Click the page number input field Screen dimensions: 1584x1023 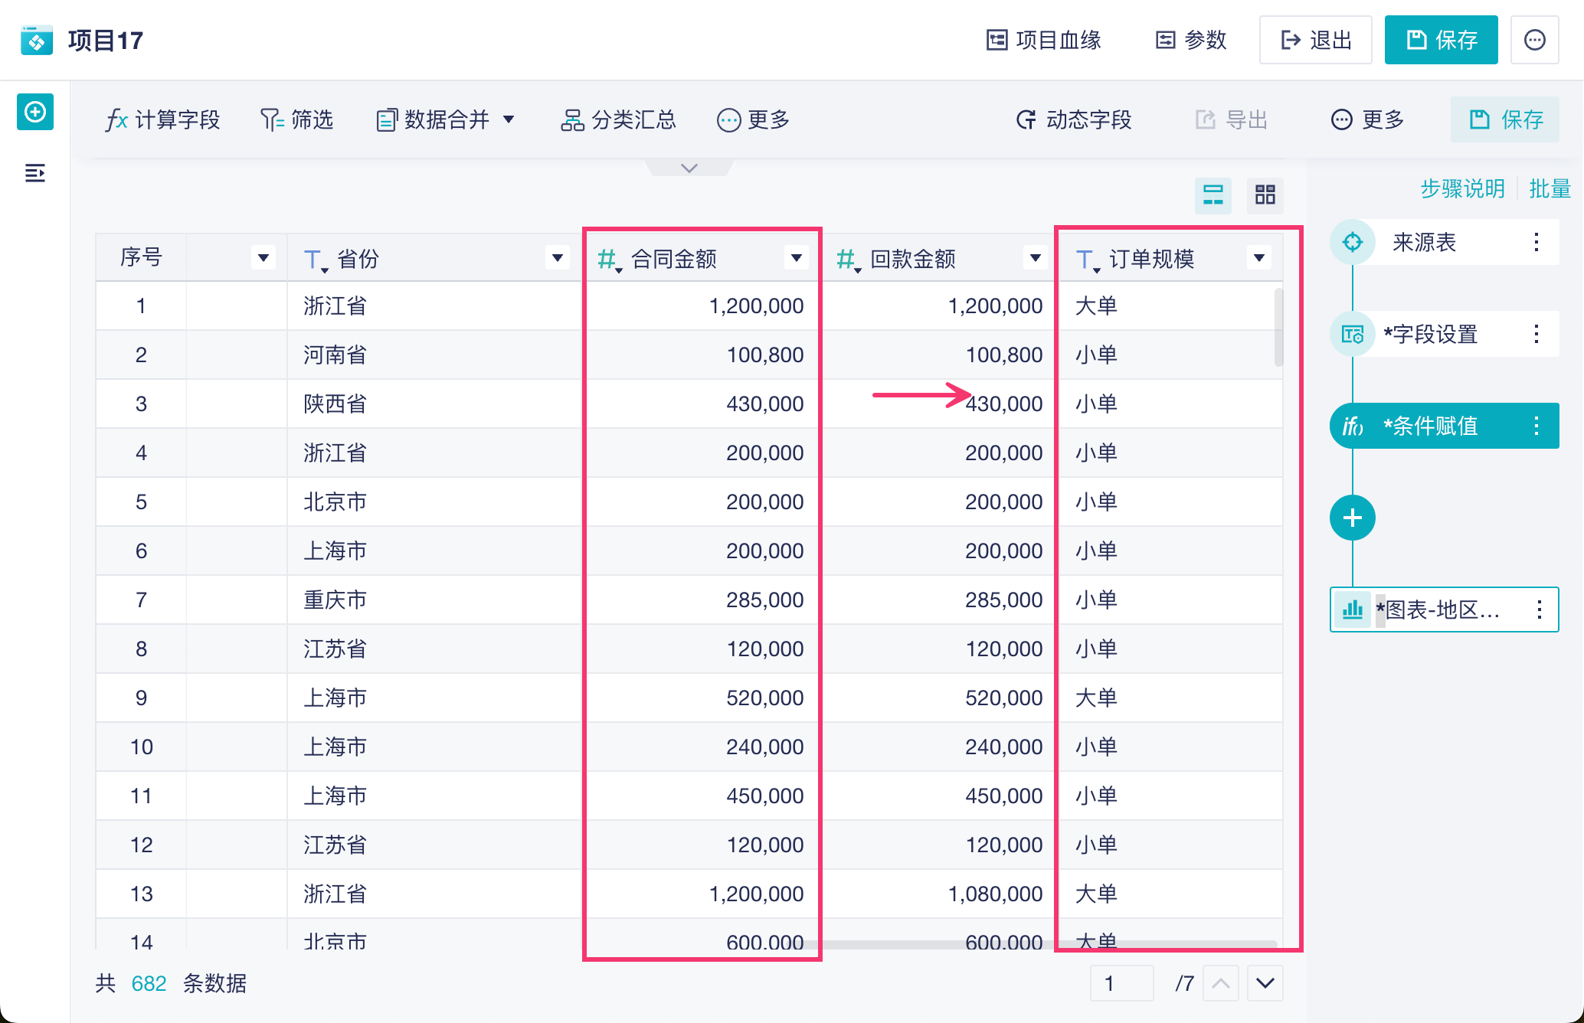pos(1121,983)
